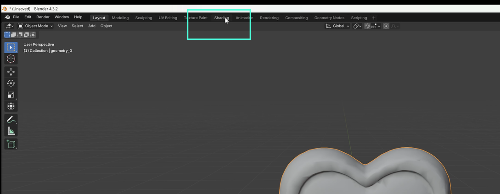This screenshot has width=500, height=194.
Task: Switch to the Rendering workspace tab
Action: [x=269, y=18]
